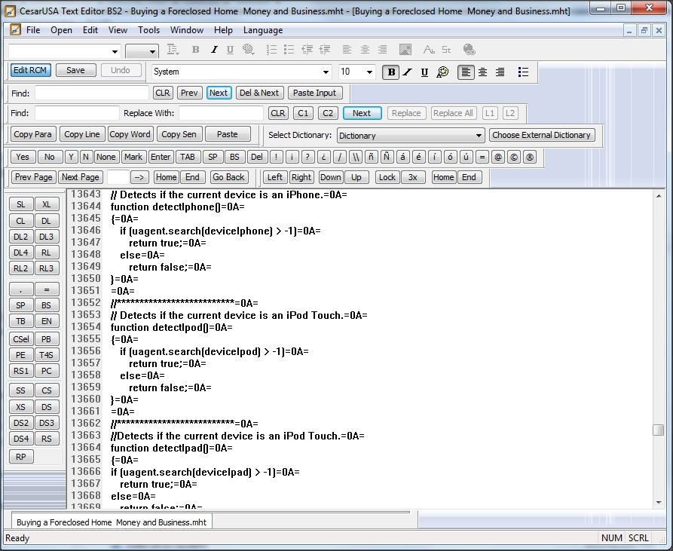Toggle bold in the System font toolbar
673x551 pixels.
click(x=390, y=72)
